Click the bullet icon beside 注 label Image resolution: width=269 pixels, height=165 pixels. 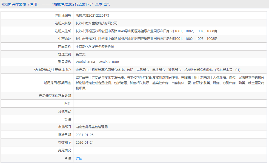point(66,158)
